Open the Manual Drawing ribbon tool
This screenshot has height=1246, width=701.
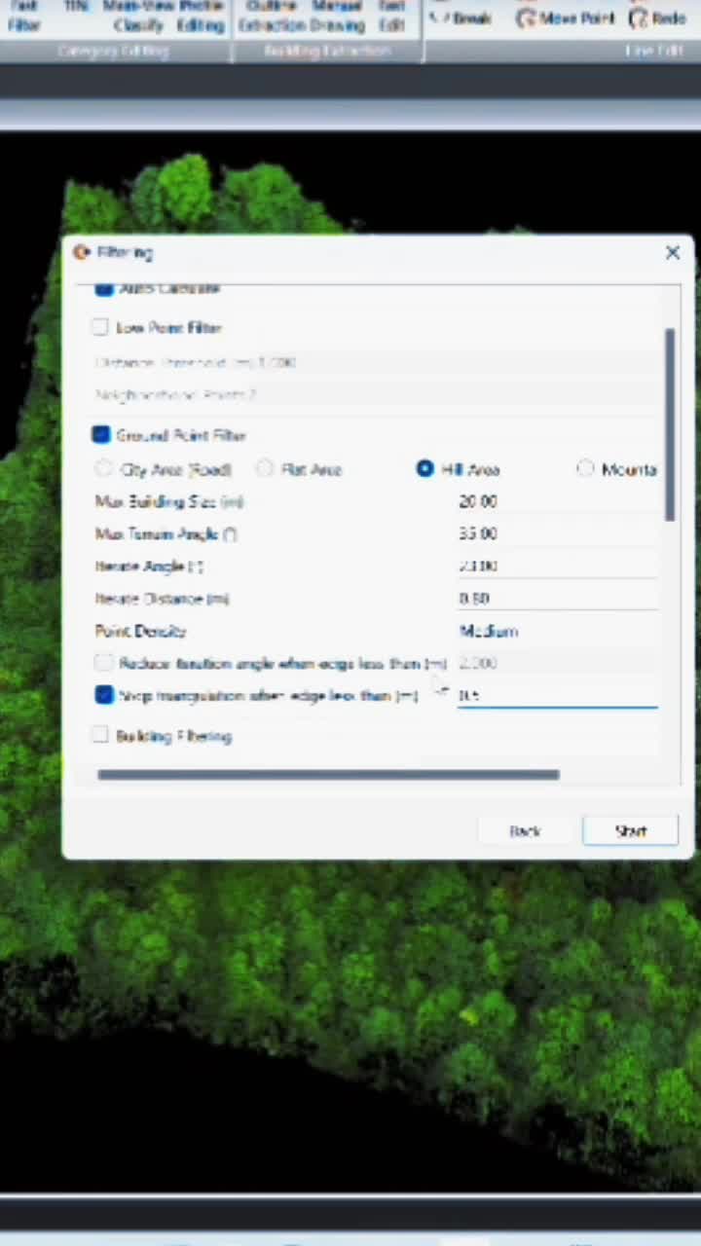coord(337,16)
